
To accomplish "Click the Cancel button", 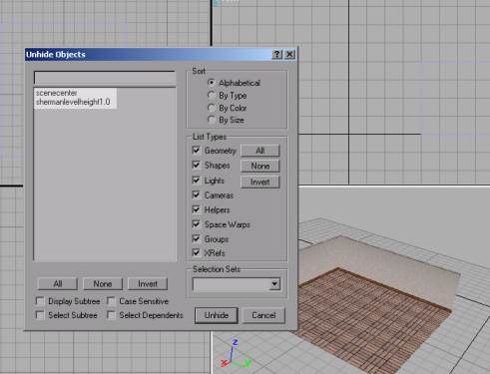I will coord(263,315).
